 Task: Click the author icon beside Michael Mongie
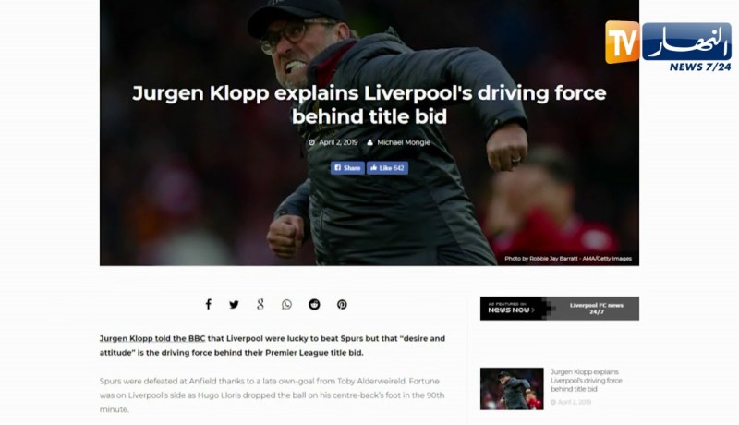coord(370,142)
